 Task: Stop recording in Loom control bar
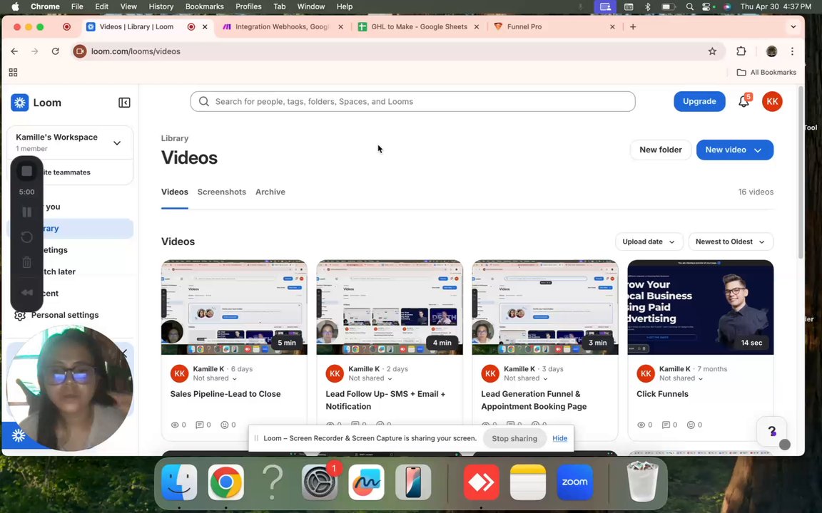(26, 171)
